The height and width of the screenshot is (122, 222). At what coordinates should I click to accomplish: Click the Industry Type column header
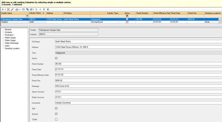[x=105, y=13]
